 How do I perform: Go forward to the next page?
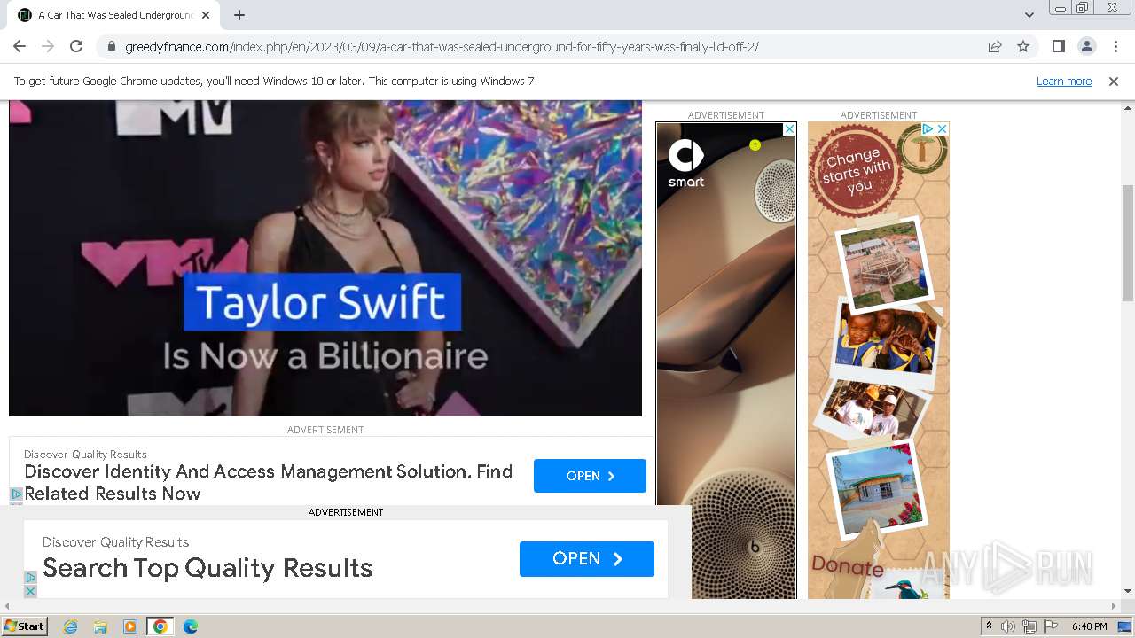pyautogui.click(x=48, y=46)
